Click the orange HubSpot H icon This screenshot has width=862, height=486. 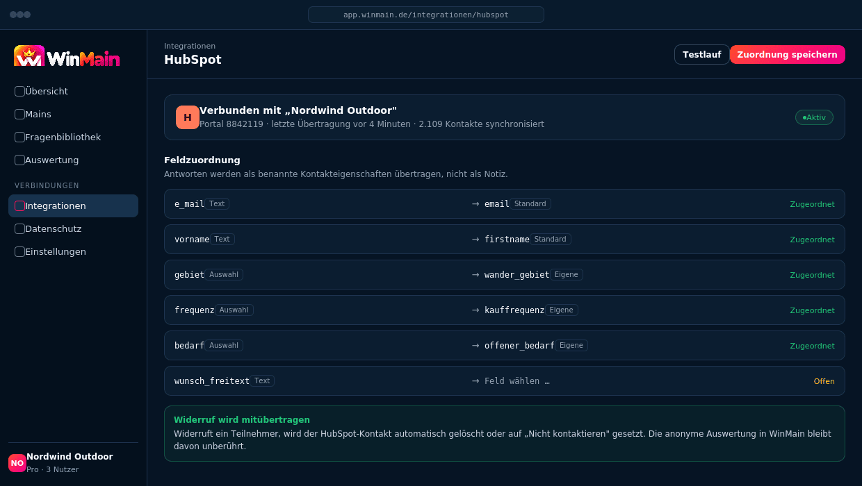(x=188, y=117)
